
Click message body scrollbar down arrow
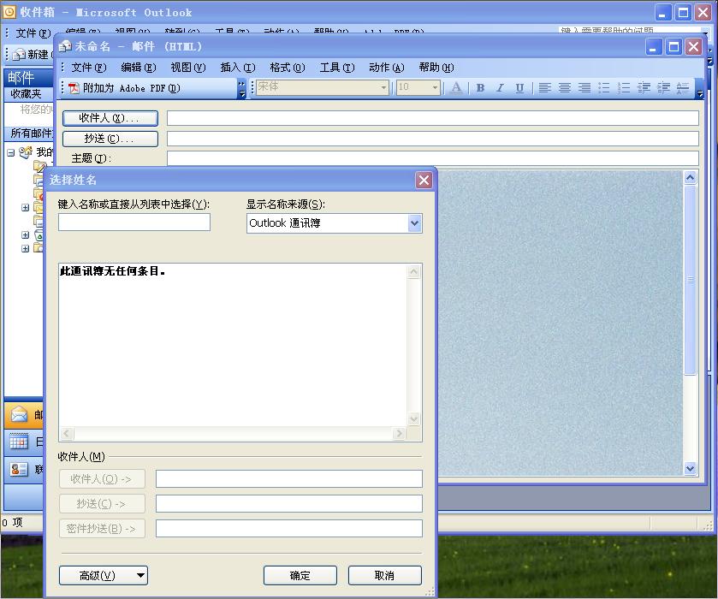690,468
